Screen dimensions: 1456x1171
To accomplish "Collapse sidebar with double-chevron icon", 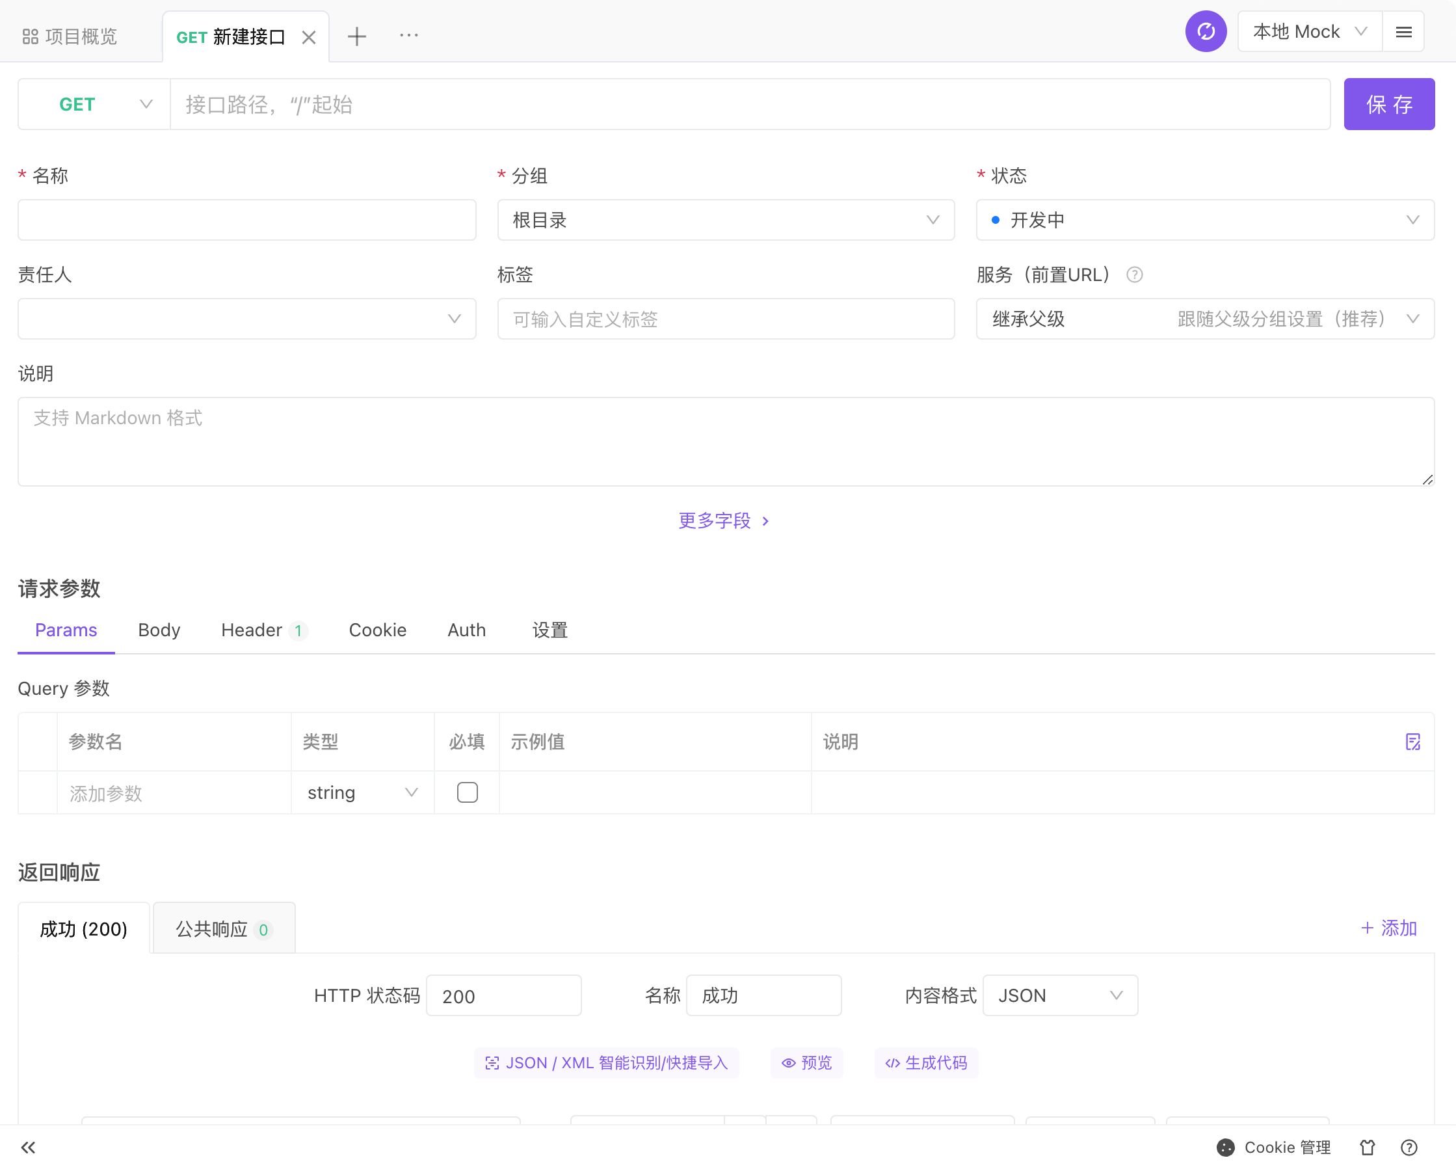I will (29, 1147).
